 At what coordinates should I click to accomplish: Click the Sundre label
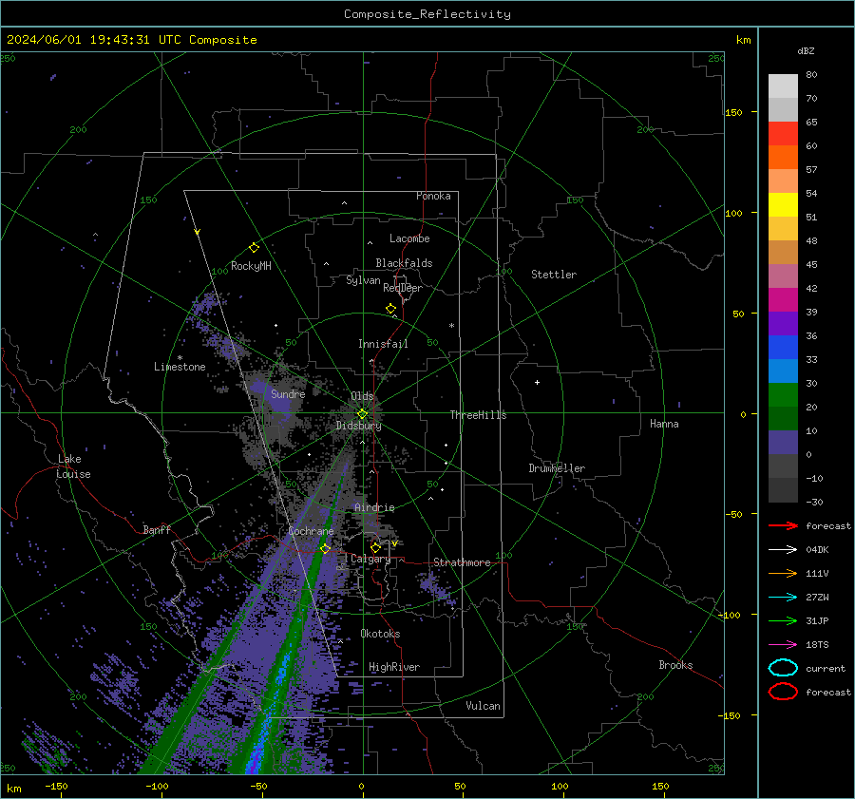point(288,393)
